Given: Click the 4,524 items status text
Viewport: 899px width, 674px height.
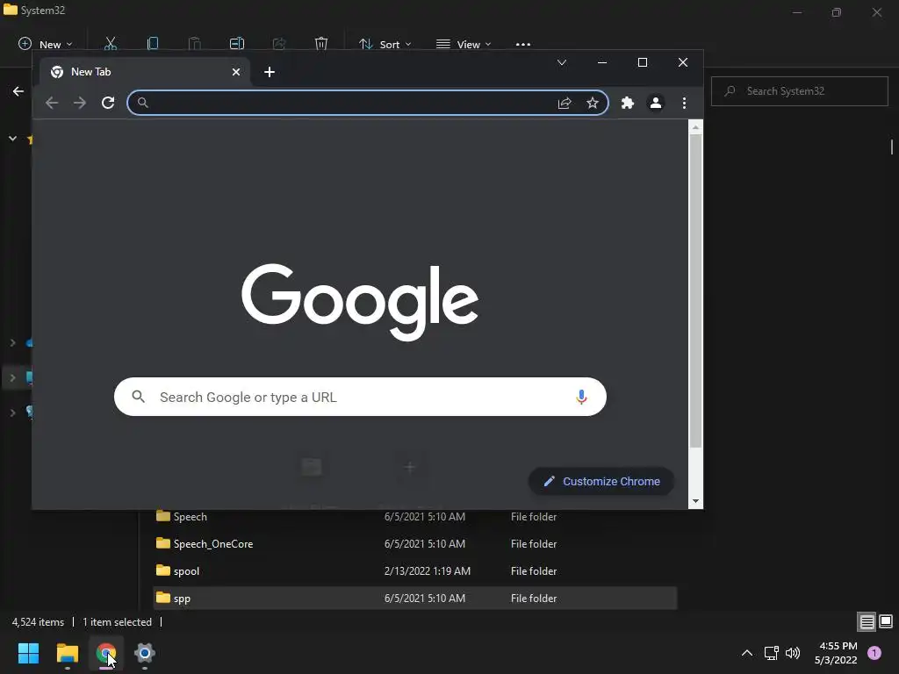Looking at the screenshot, I should tap(38, 622).
